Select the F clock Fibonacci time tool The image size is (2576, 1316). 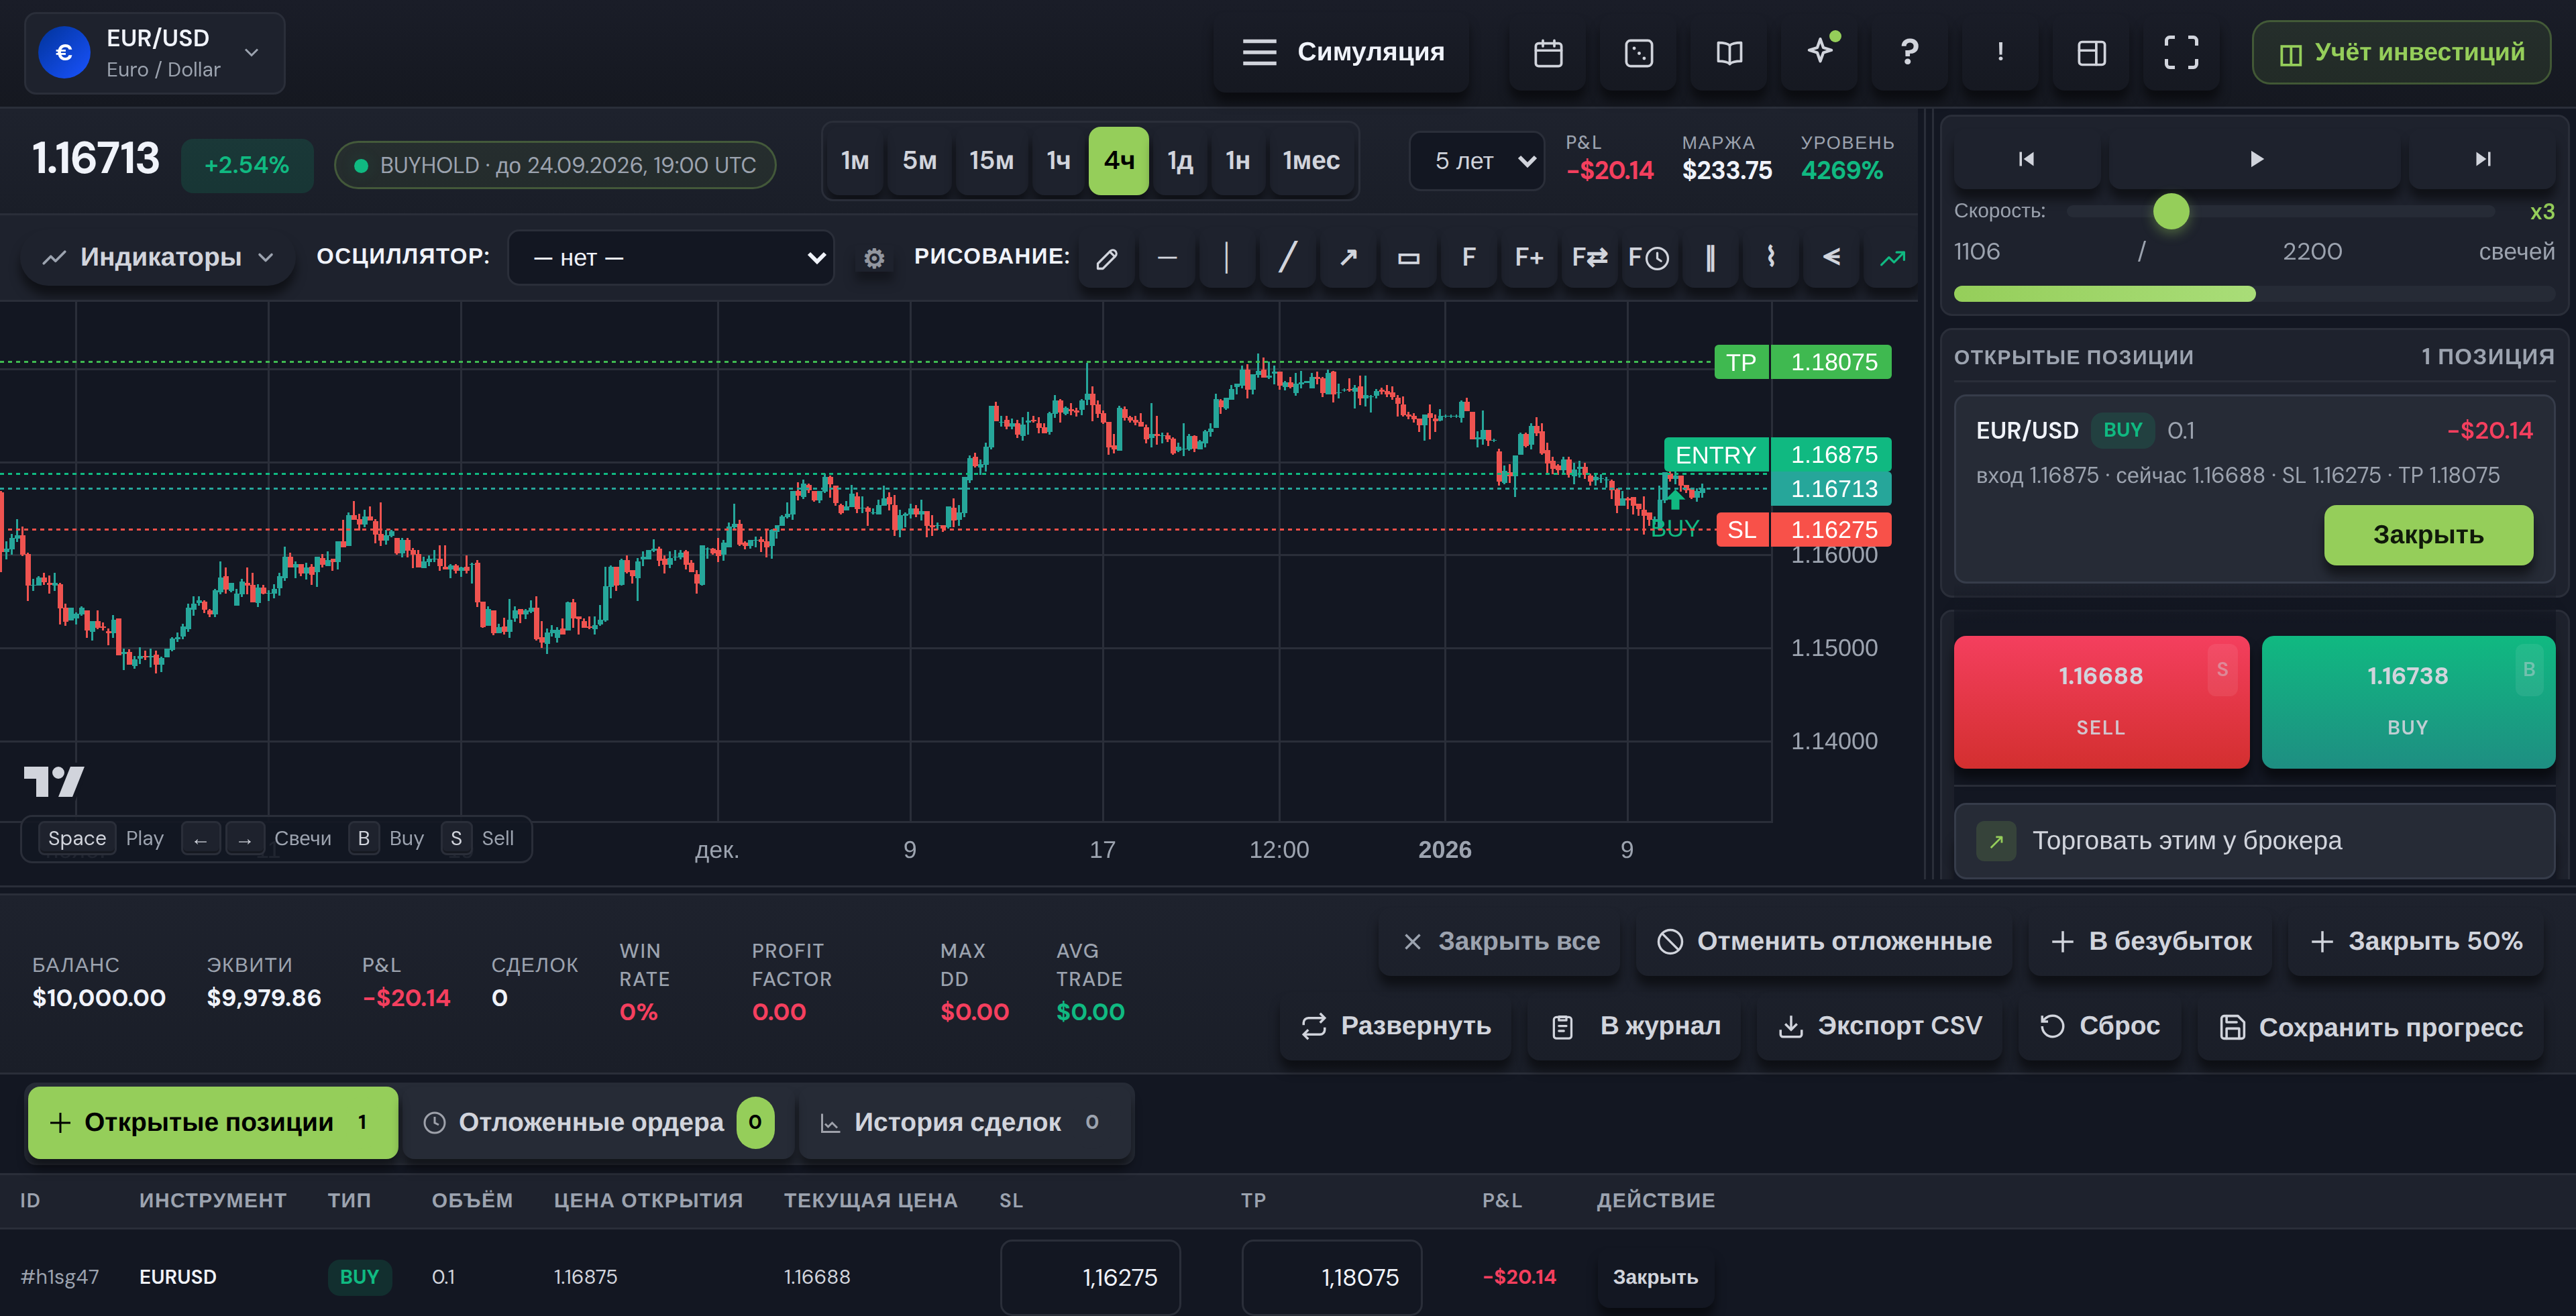point(1649,258)
